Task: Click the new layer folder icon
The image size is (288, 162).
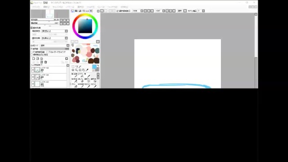Action: (x=42, y=58)
